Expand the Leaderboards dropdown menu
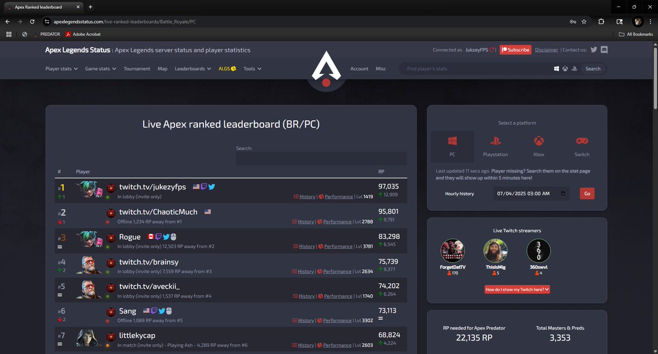The width and height of the screenshot is (658, 354). click(193, 69)
